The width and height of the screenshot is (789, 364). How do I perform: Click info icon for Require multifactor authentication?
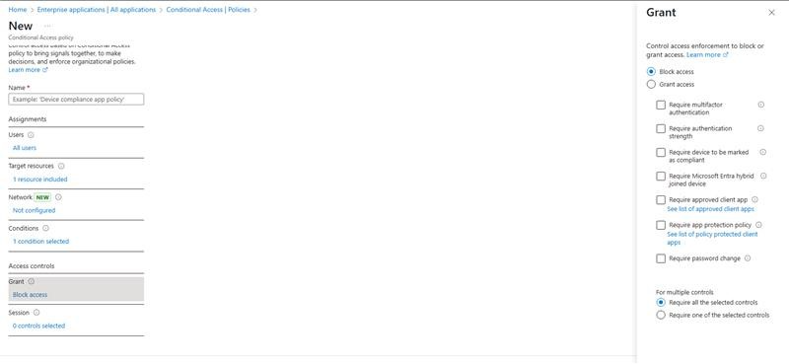pos(760,105)
